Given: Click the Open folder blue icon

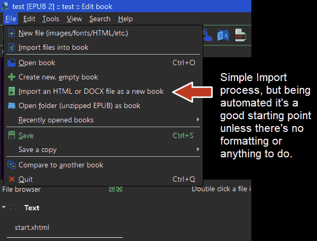Looking at the screenshot, I should [x=12, y=105].
